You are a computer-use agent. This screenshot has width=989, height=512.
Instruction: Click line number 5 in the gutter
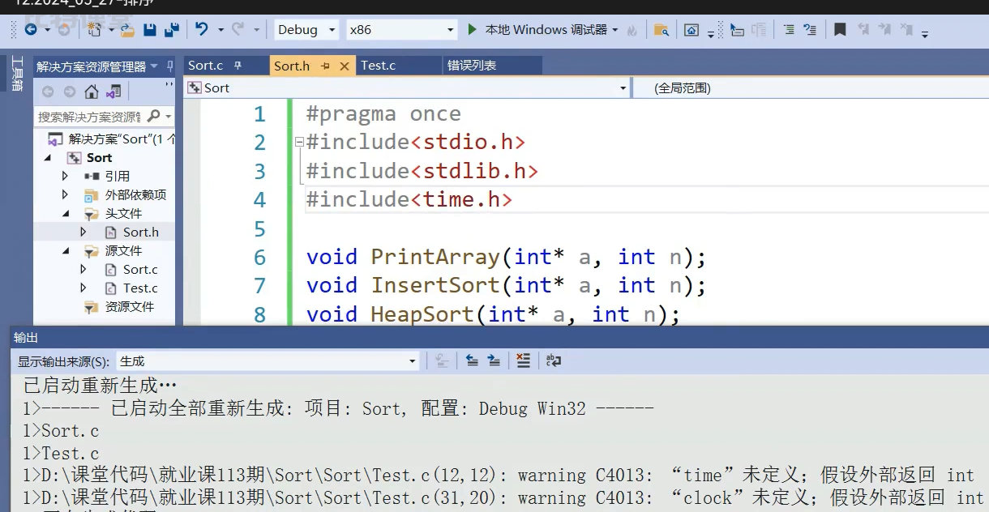point(259,228)
